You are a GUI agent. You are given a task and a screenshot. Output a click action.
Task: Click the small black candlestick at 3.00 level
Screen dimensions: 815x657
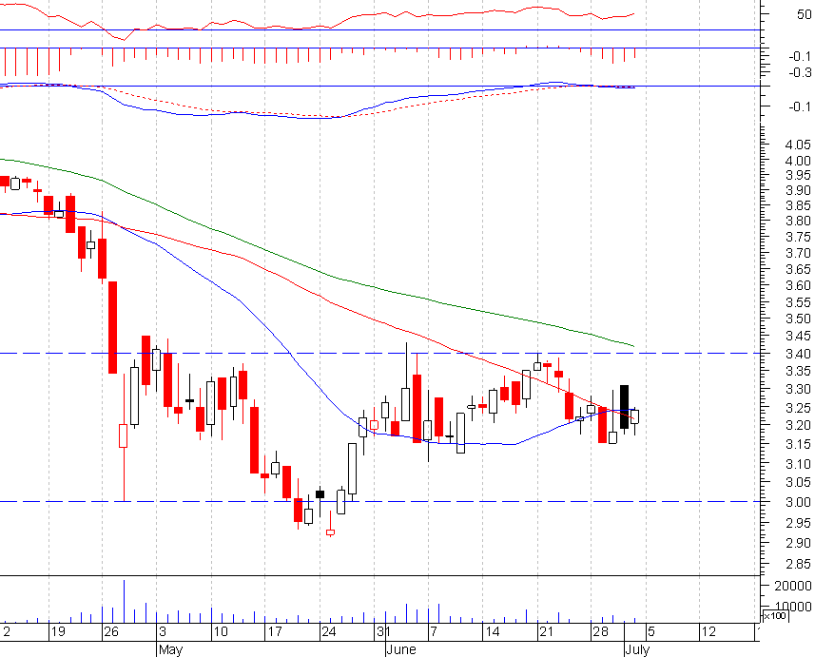320,494
